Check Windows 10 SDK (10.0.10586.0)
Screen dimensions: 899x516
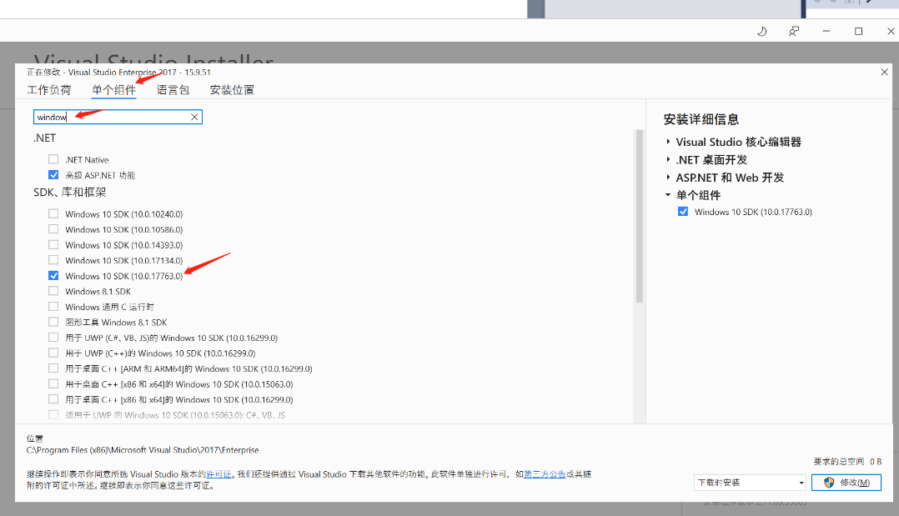pos(53,228)
